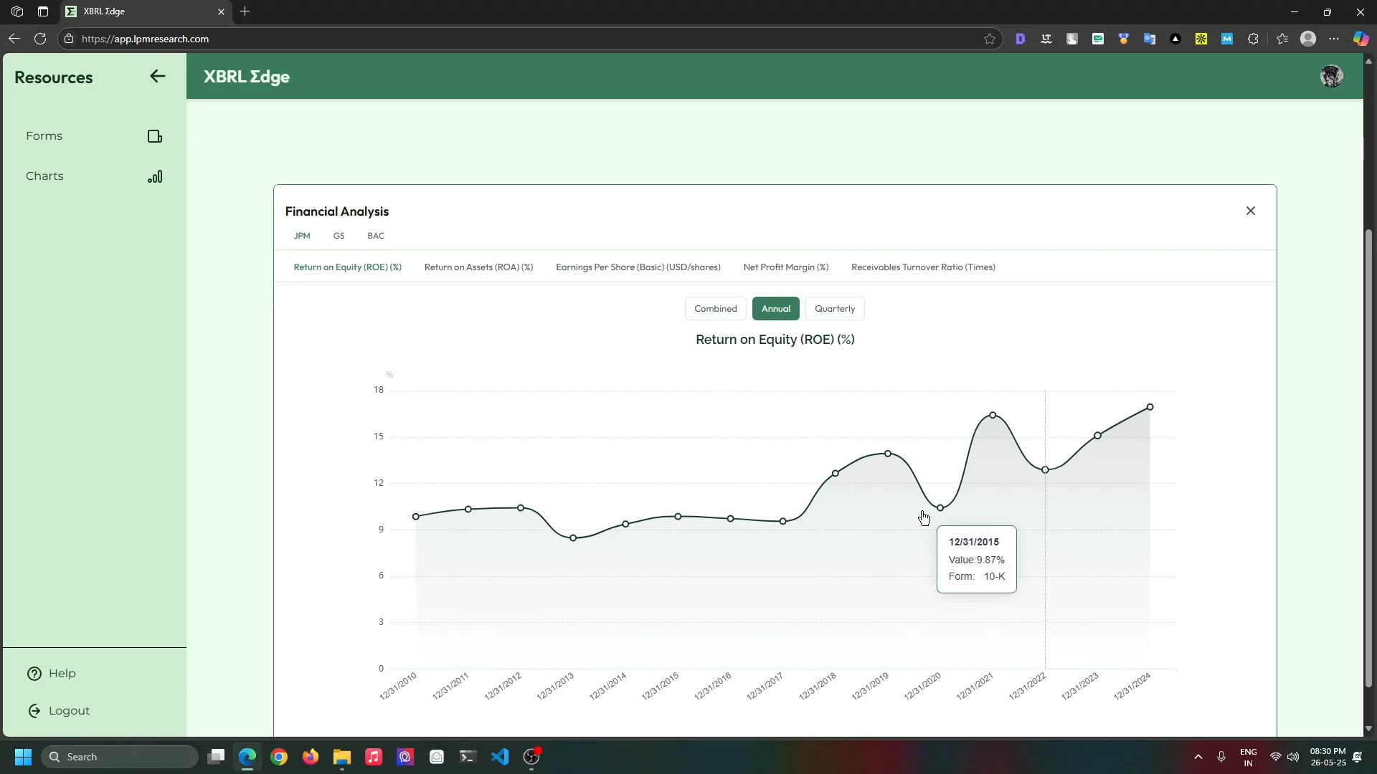Open Windows Start menu

[23, 757]
